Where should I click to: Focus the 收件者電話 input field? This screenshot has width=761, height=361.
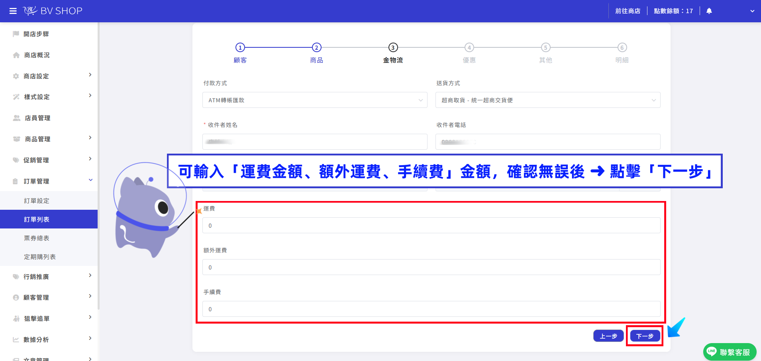click(x=548, y=142)
